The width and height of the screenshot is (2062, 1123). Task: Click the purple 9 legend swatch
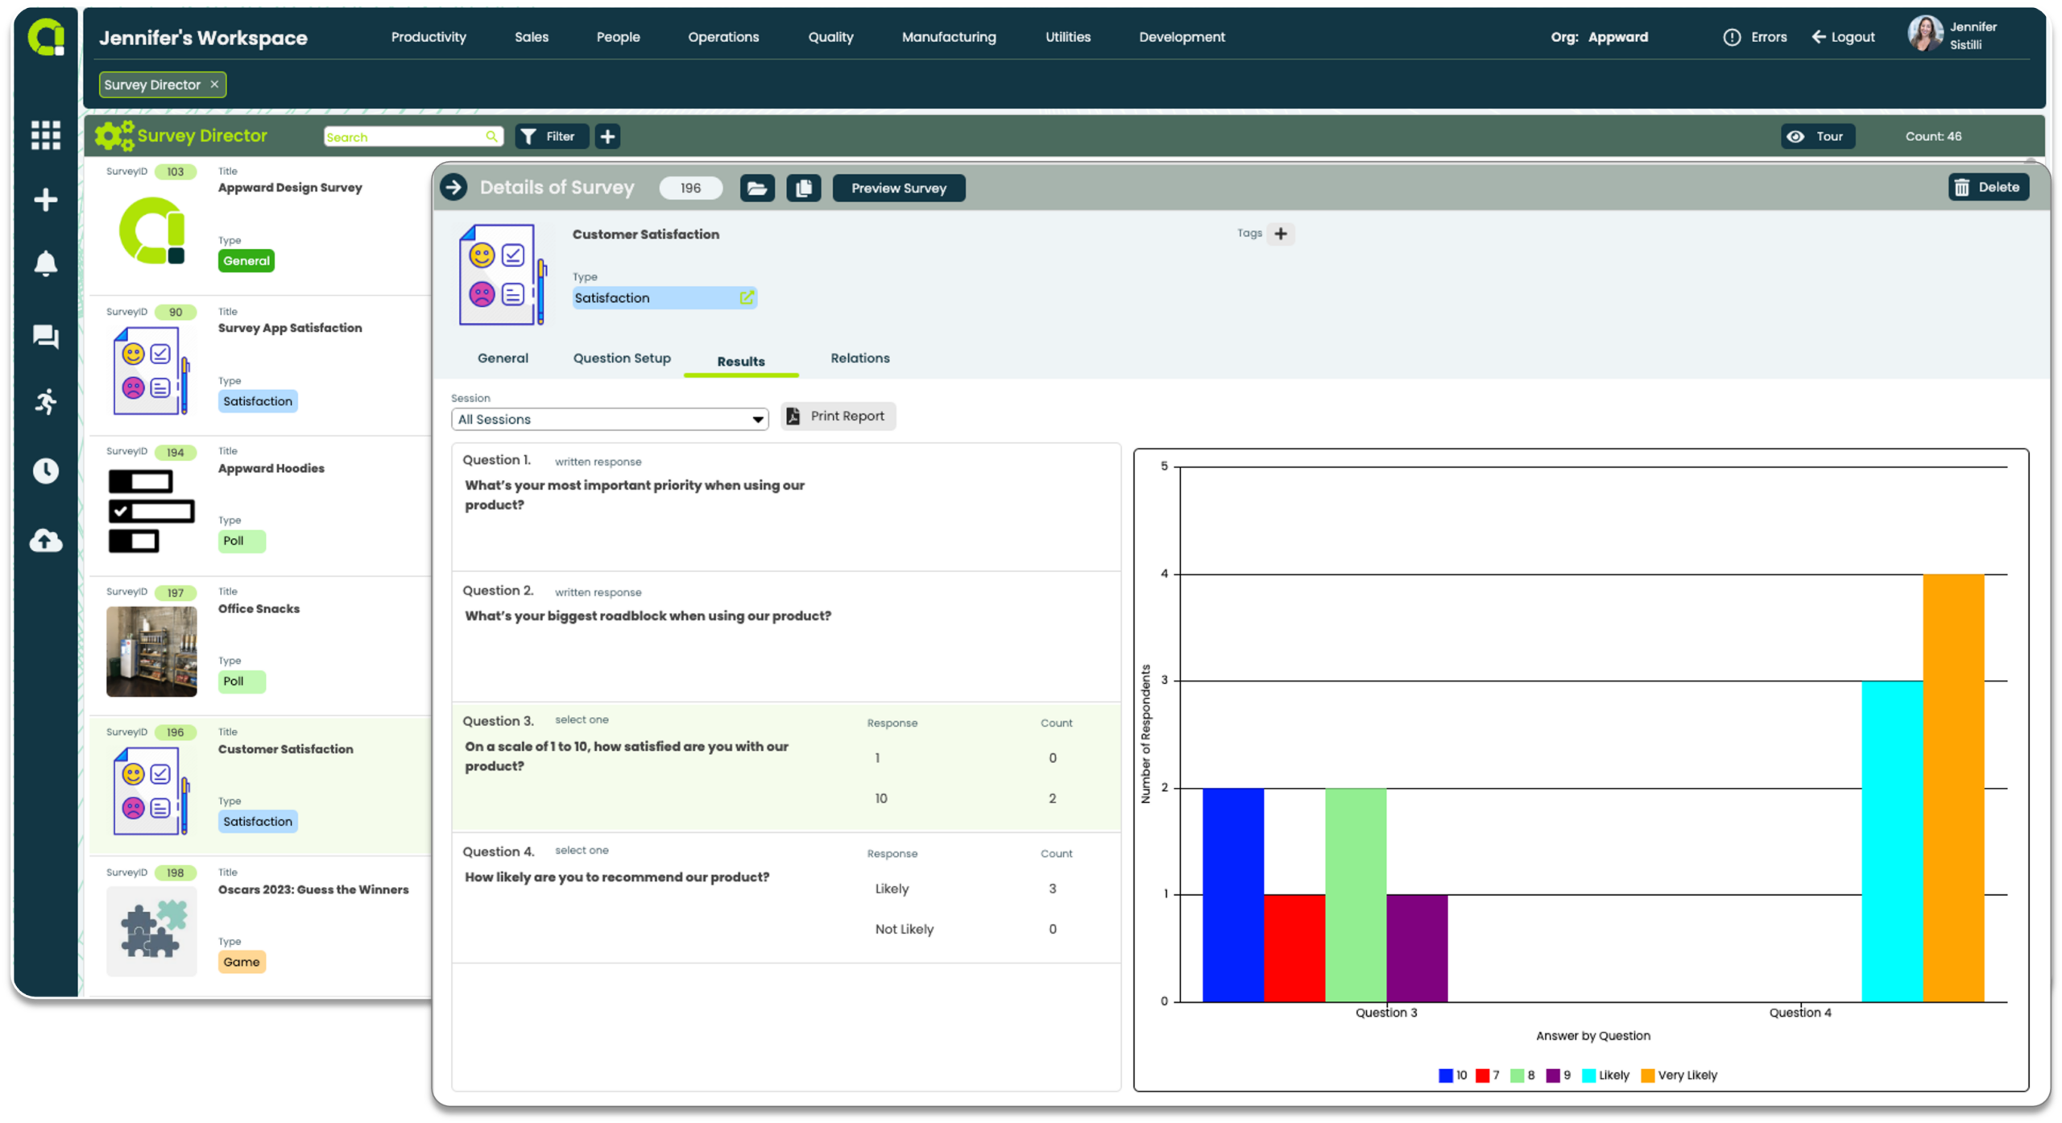tap(1552, 1075)
